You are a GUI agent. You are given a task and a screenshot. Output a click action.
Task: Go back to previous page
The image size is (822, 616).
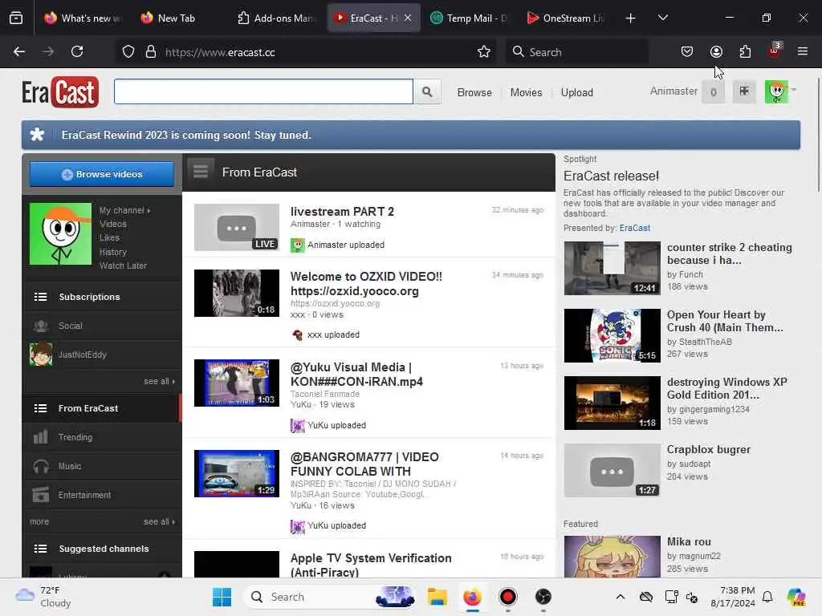(19, 52)
